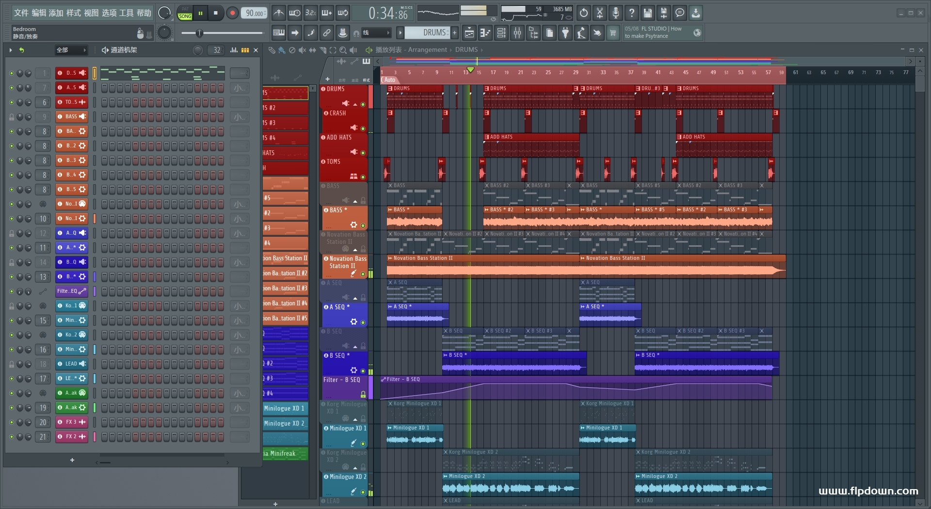Select the playlist pencil draw tool

coord(272,50)
